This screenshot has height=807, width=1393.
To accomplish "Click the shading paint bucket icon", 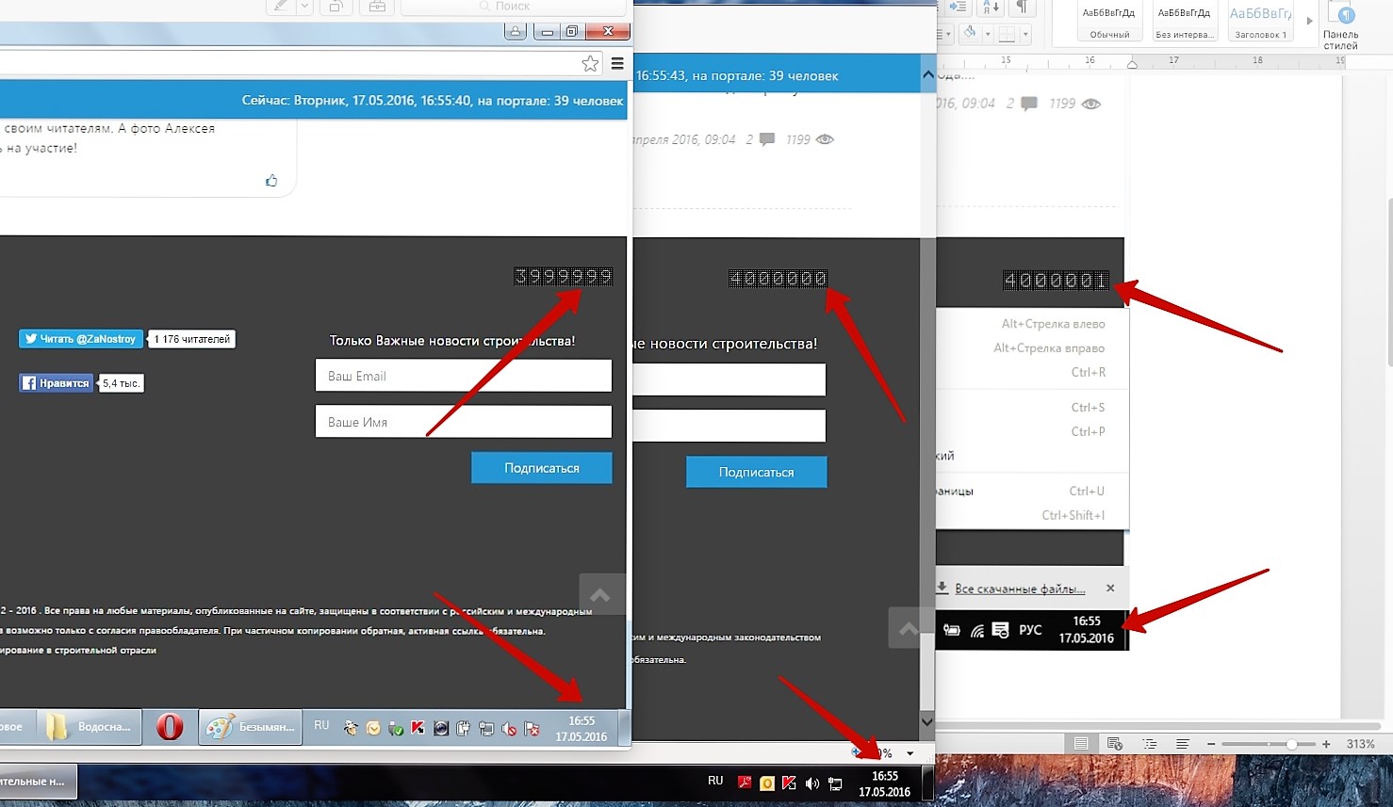I will (x=969, y=34).
